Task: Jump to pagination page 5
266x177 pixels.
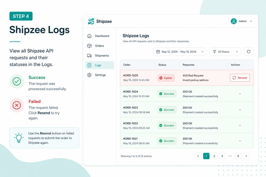Action: [238, 156]
